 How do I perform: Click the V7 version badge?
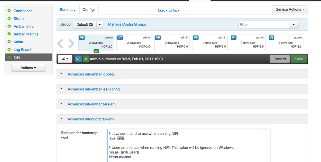point(120,37)
